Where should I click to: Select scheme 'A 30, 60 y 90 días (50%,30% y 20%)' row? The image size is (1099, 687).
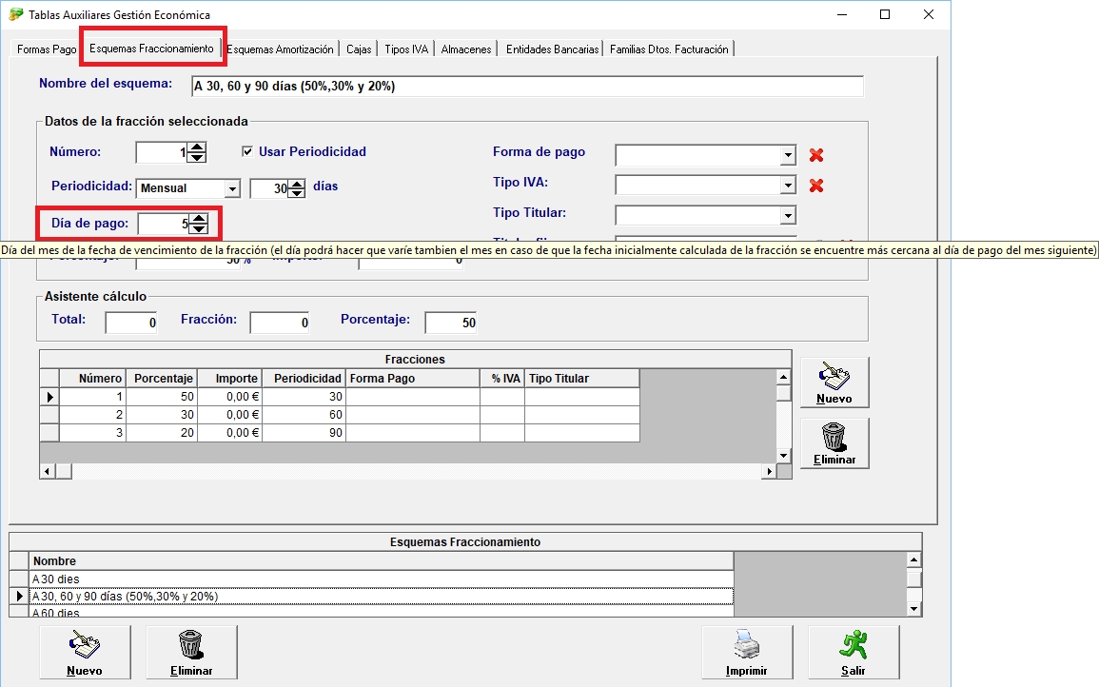tap(382, 597)
